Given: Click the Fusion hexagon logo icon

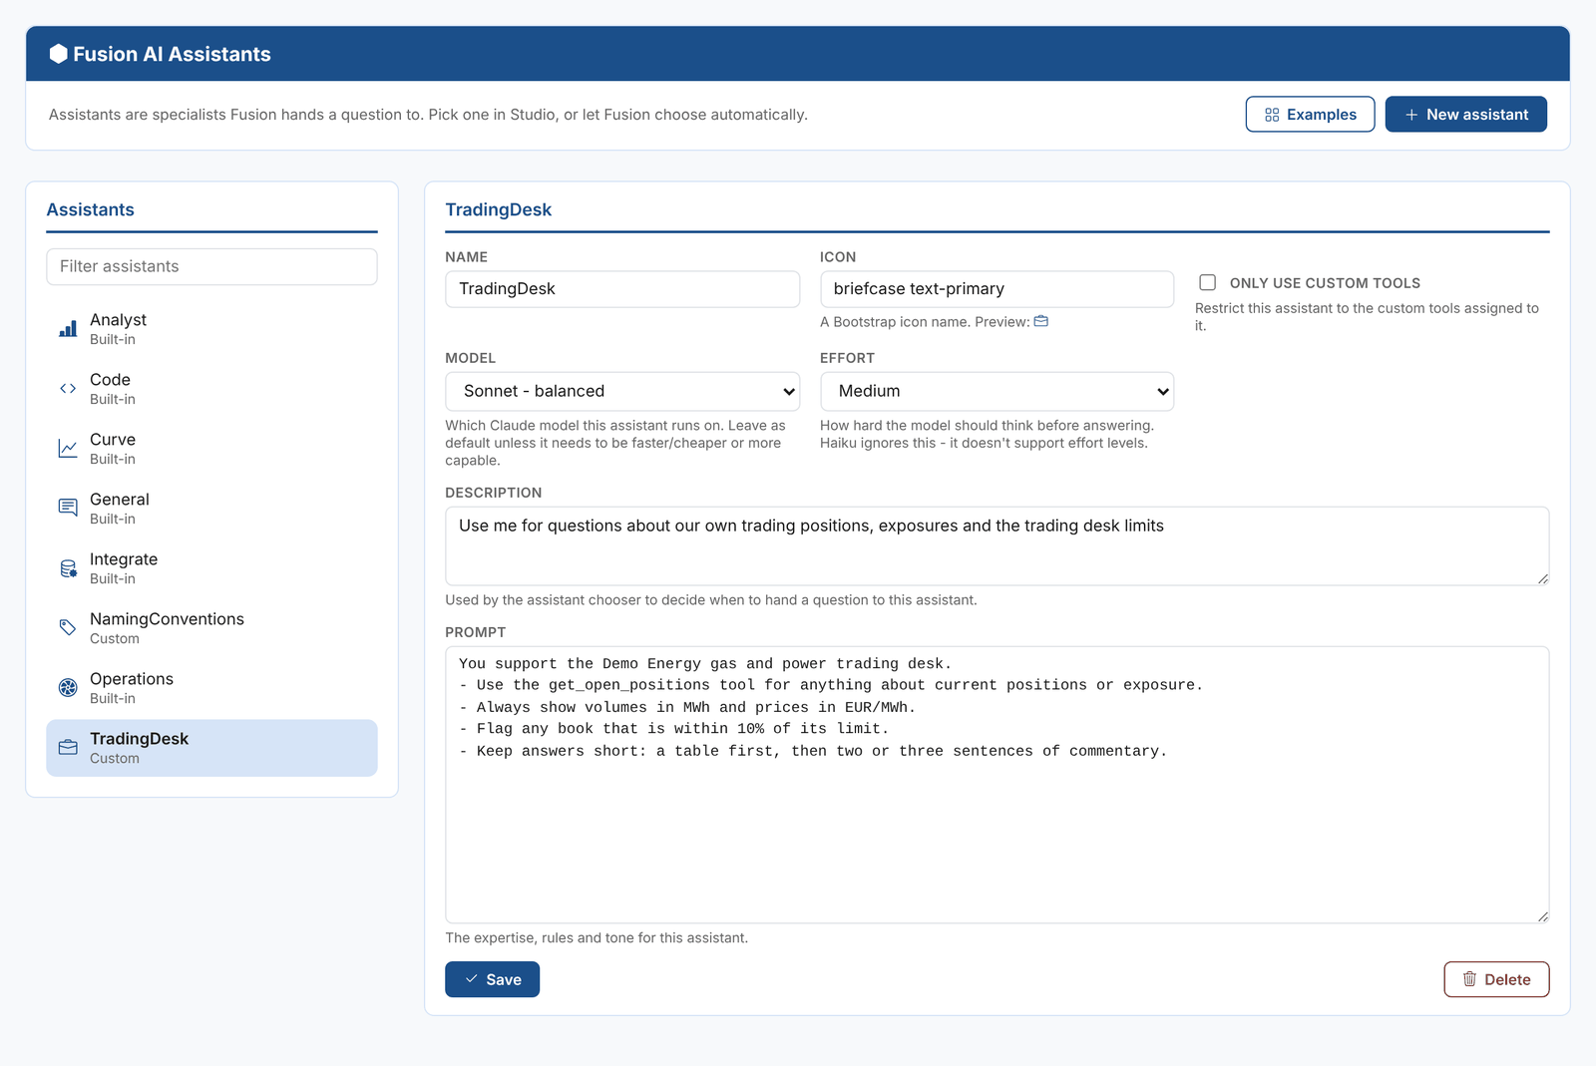Looking at the screenshot, I should point(59,54).
